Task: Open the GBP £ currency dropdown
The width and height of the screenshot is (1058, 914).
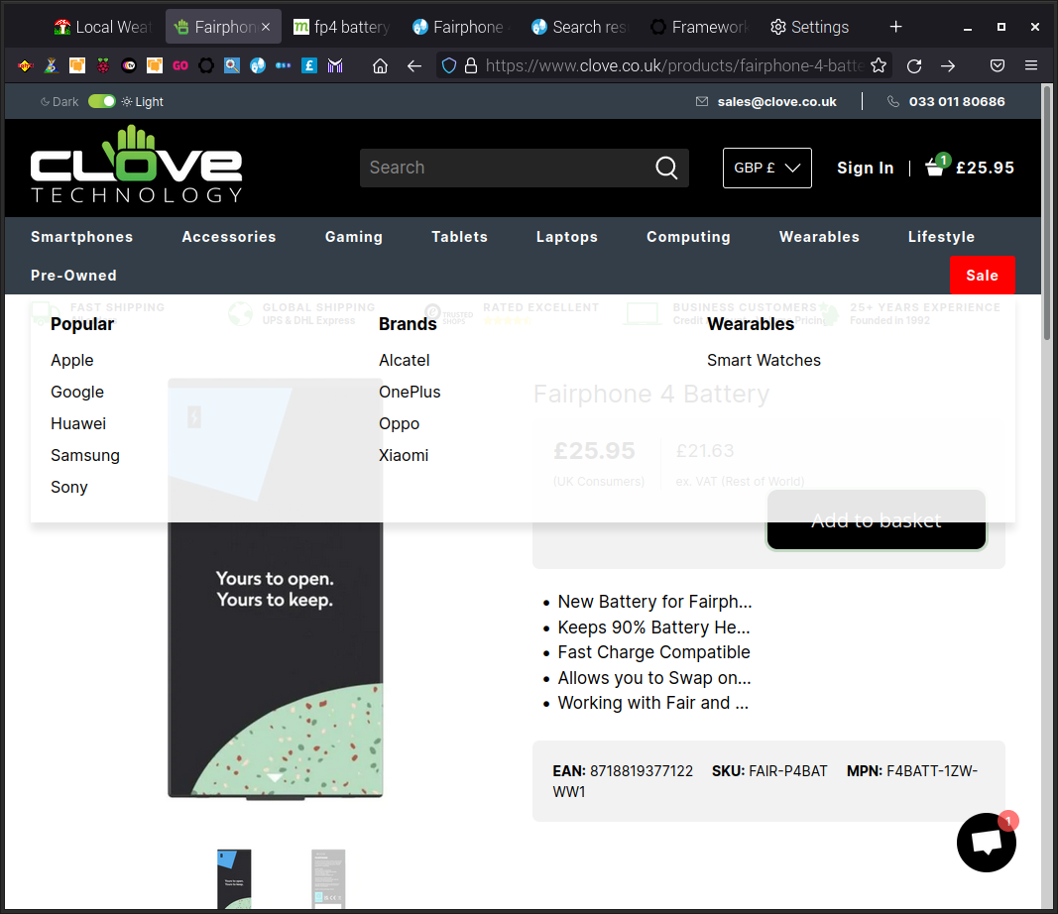Action: pos(767,168)
